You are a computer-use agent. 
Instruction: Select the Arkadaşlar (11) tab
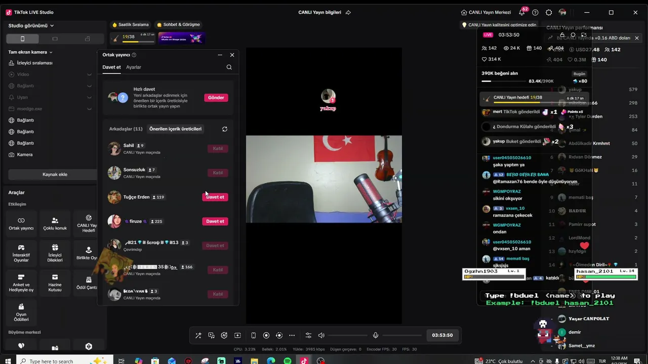[126, 129]
